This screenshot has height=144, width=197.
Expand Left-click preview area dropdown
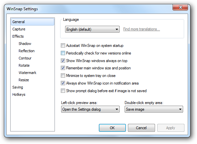[90, 109]
